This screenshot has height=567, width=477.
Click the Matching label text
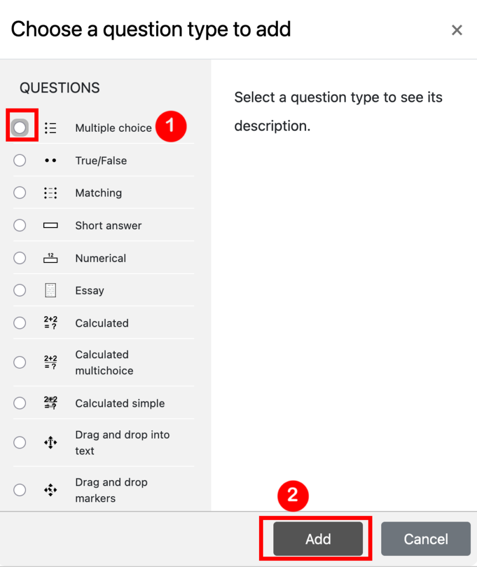tap(98, 193)
